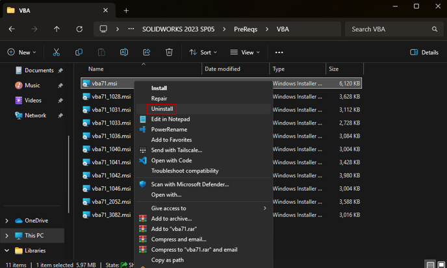This screenshot has height=268, width=447.
Task: Click the Microsoft Defender shield icon
Action: pyautogui.click(x=143, y=184)
